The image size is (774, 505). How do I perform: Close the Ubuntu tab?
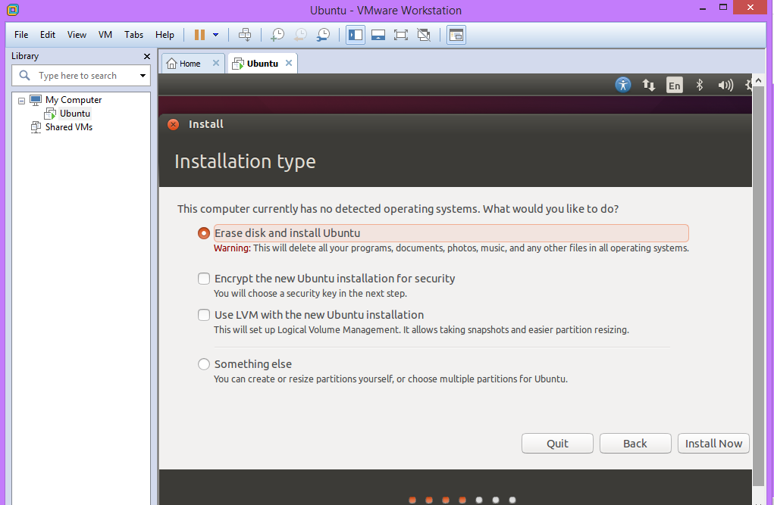[x=289, y=63]
